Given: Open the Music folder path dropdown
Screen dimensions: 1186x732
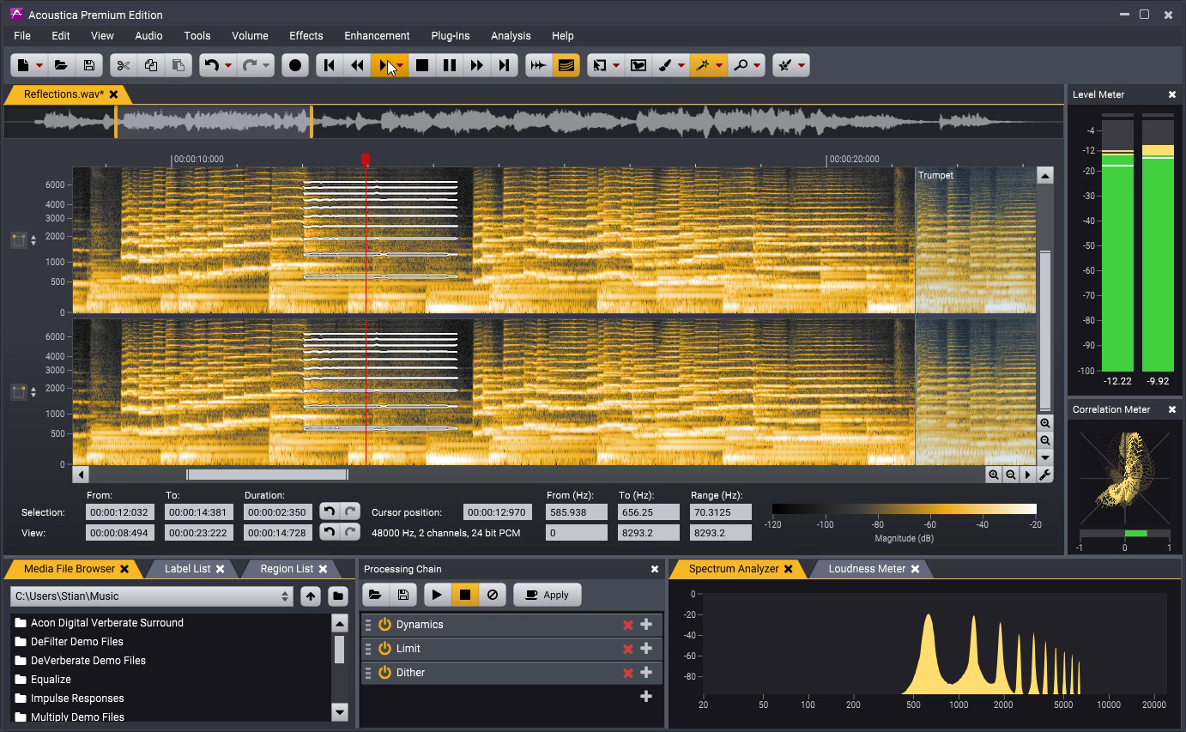Looking at the screenshot, I should point(285,596).
